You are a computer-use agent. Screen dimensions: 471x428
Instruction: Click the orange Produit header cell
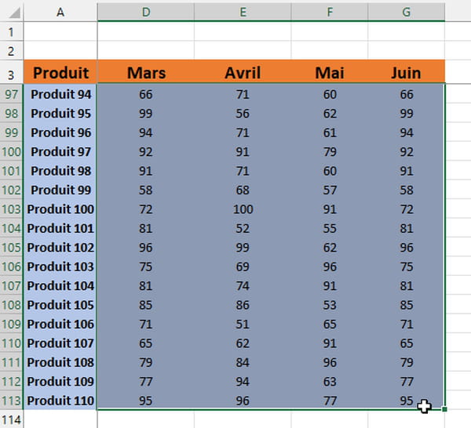pos(60,72)
